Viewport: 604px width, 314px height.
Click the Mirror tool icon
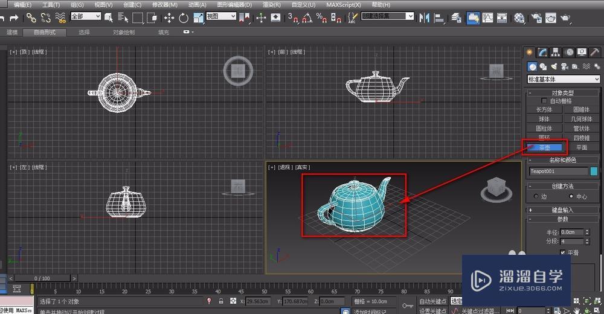(x=424, y=18)
